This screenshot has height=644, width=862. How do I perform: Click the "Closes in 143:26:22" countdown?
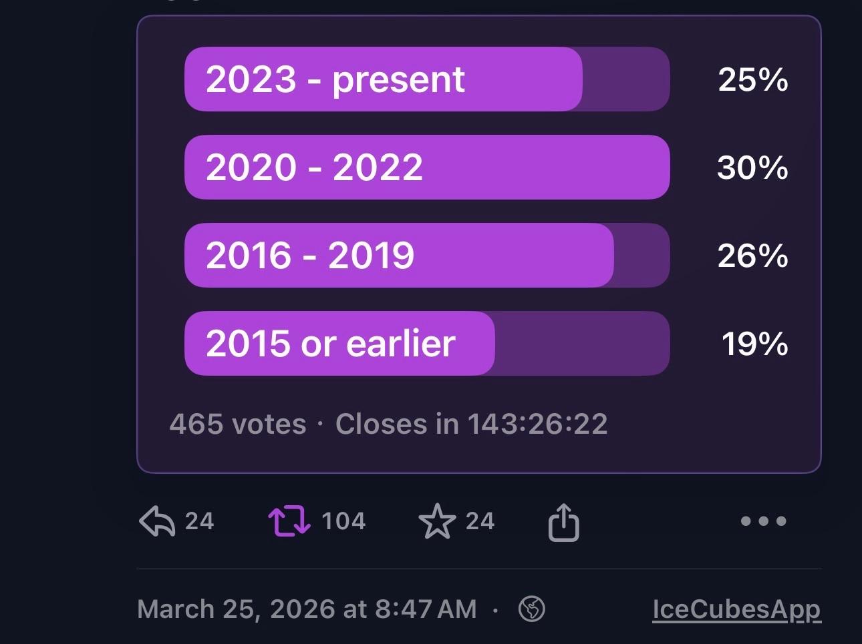471,424
